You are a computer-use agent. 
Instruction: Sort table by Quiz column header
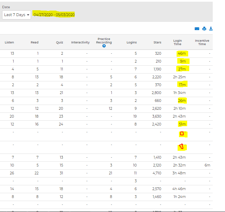click(60, 42)
